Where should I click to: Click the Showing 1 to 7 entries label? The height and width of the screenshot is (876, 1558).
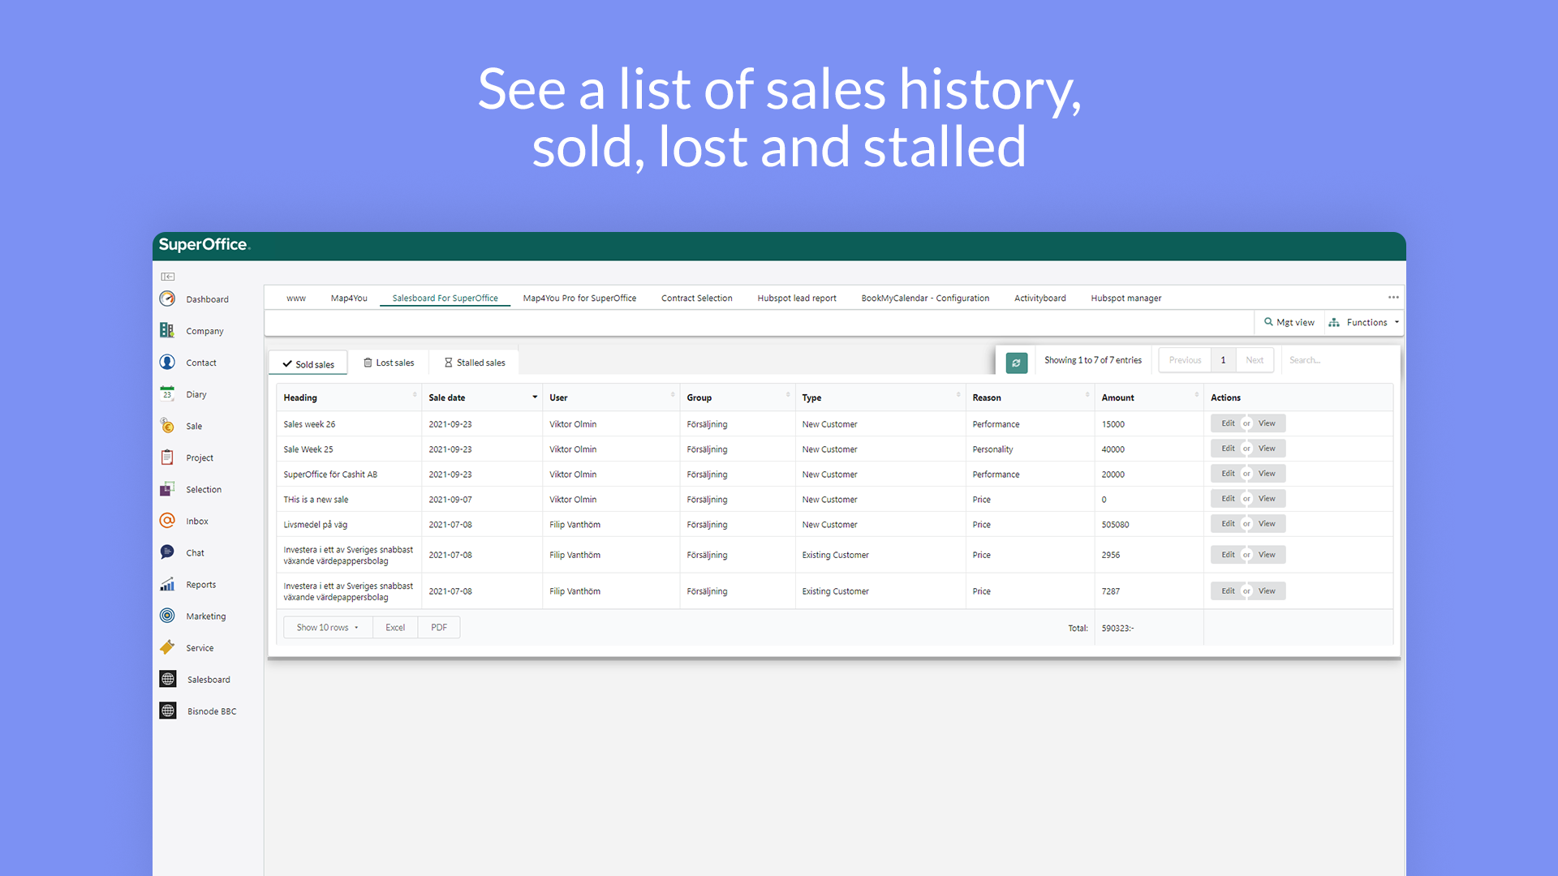tap(1092, 360)
